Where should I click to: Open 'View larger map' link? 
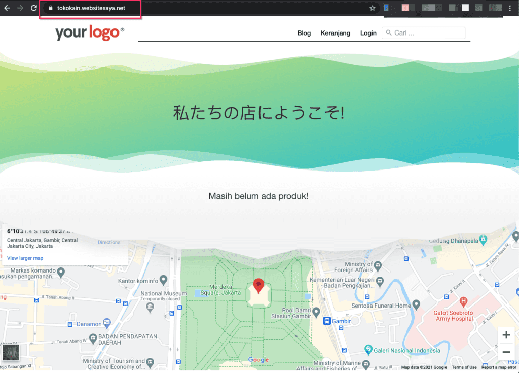25,258
